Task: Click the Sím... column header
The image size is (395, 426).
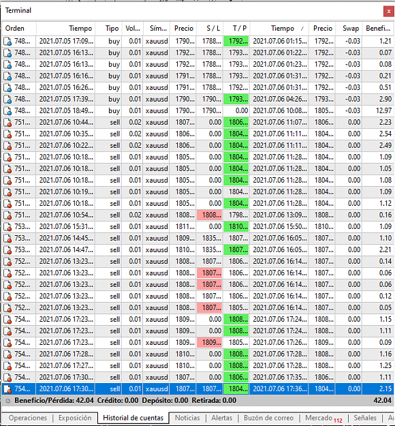Action: 157,29
